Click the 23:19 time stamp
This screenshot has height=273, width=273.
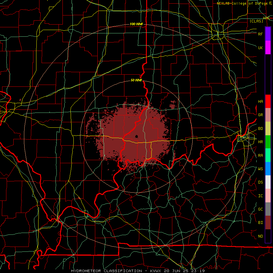coord(199,271)
